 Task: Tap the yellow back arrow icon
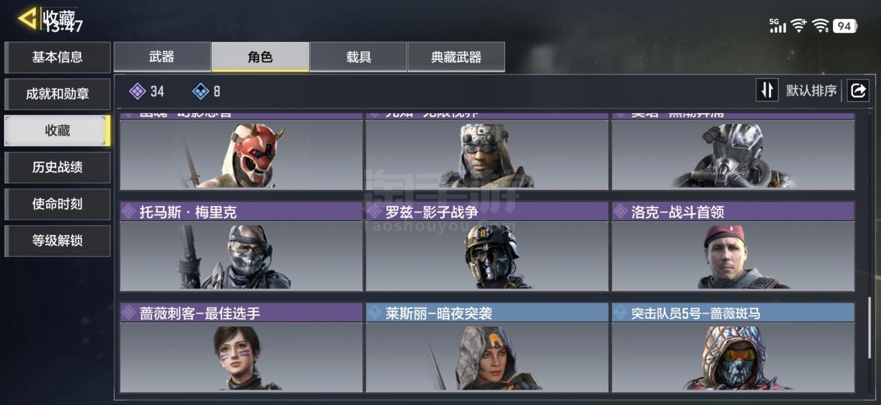[x=27, y=18]
